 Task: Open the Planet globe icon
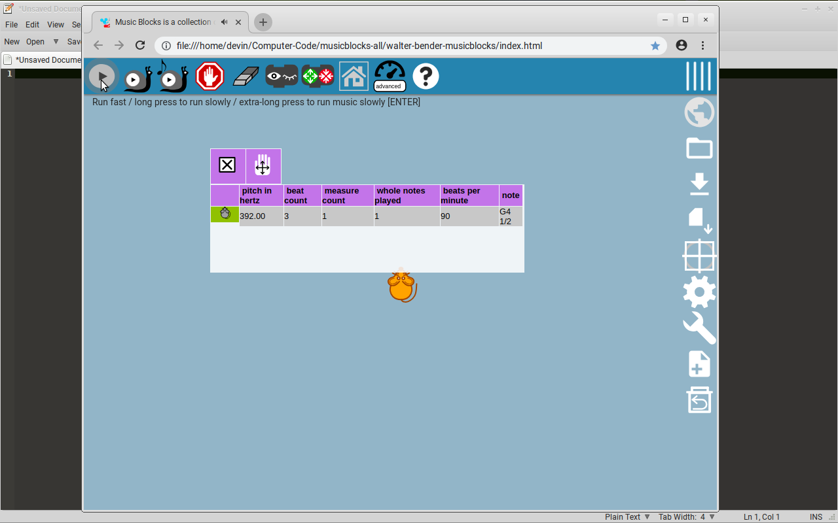coord(699,112)
